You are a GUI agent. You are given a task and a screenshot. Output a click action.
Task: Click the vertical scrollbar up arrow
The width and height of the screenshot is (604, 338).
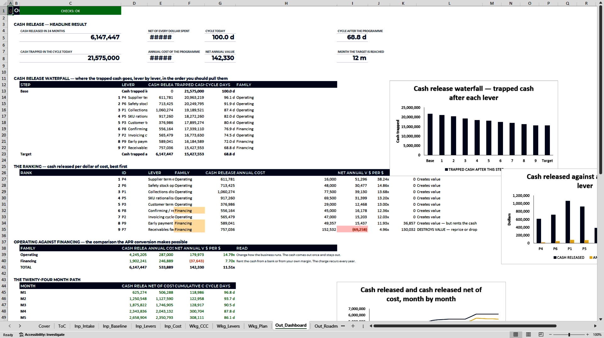[x=601, y=3]
